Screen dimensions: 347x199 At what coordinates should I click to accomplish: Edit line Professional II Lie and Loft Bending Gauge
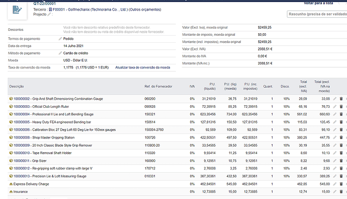point(334,114)
